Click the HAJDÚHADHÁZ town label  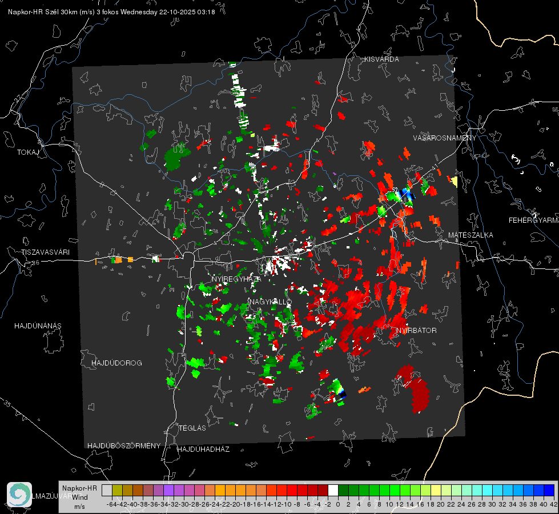pyautogui.click(x=203, y=449)
